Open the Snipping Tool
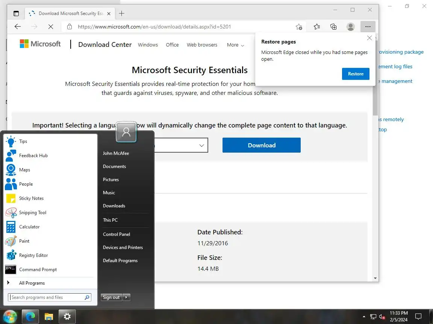Image resolution: width=433 pixels, height=324 pixels. (x=50, y=213)
